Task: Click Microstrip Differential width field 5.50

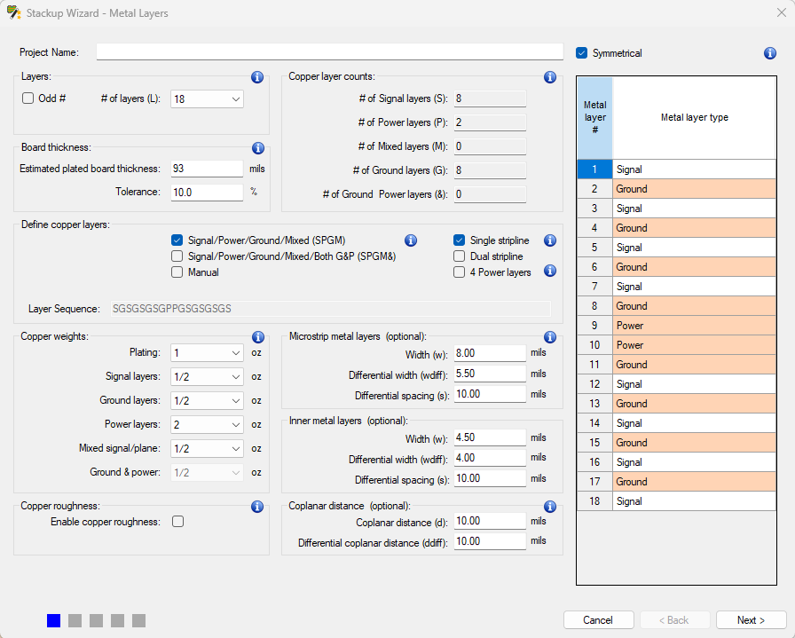Action: [x=490, y=374]
